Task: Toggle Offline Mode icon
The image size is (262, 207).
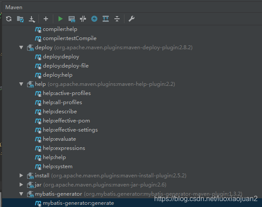Action: coord(83,19)
